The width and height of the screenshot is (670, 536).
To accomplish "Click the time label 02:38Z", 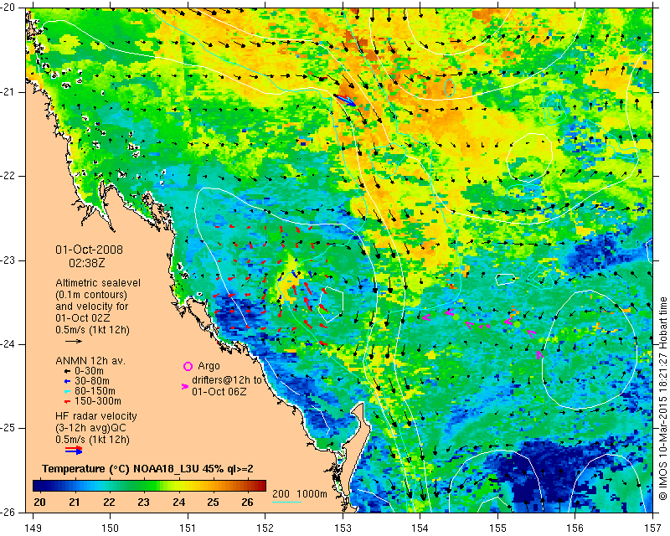I will click(x=87, y=263).
